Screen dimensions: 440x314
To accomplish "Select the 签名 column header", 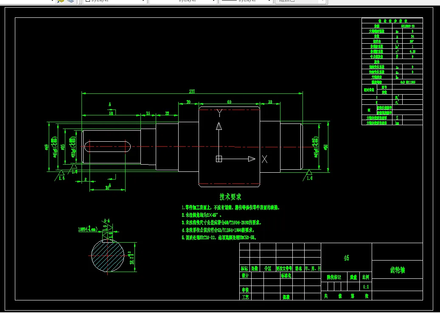I will pyautogui.click(x=298, y=269).
